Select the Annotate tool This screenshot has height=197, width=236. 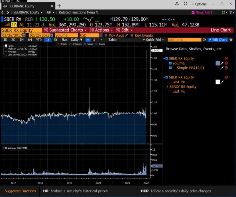(x=75, y=44)
